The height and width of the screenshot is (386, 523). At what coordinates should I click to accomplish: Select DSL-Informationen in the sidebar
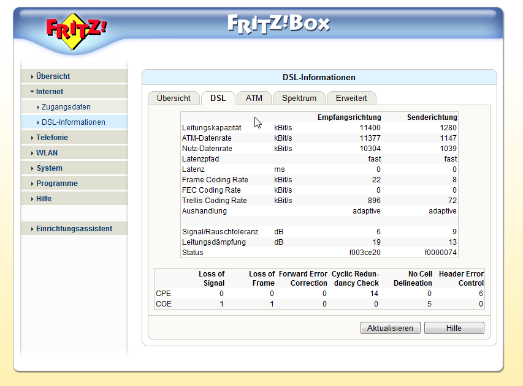(74, 122)
